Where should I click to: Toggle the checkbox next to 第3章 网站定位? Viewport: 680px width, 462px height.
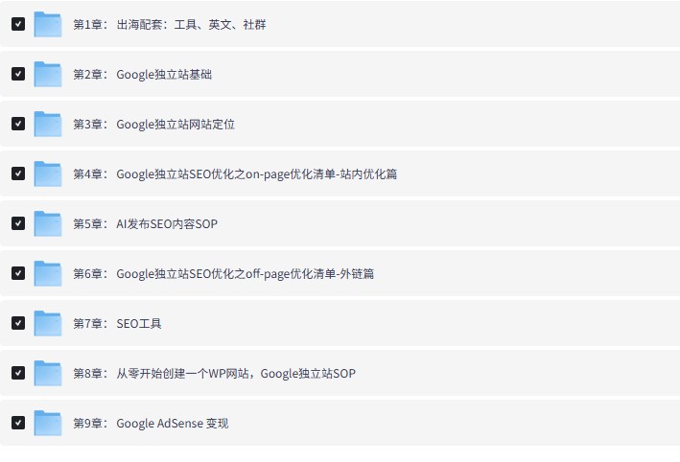(x=18, y=124)
